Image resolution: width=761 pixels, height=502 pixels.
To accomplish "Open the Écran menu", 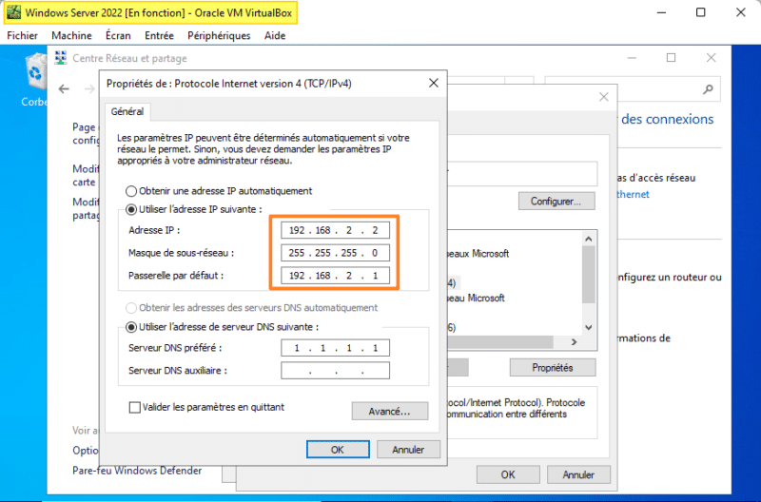I will click(x=118, y=35).
